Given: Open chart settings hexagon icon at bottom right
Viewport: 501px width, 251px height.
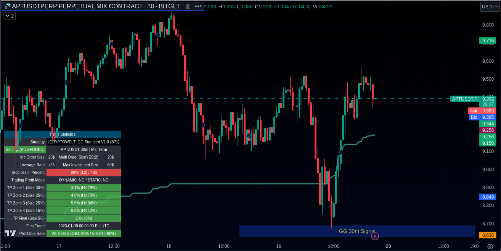Looking at the screenshot, I should (490, 246).
